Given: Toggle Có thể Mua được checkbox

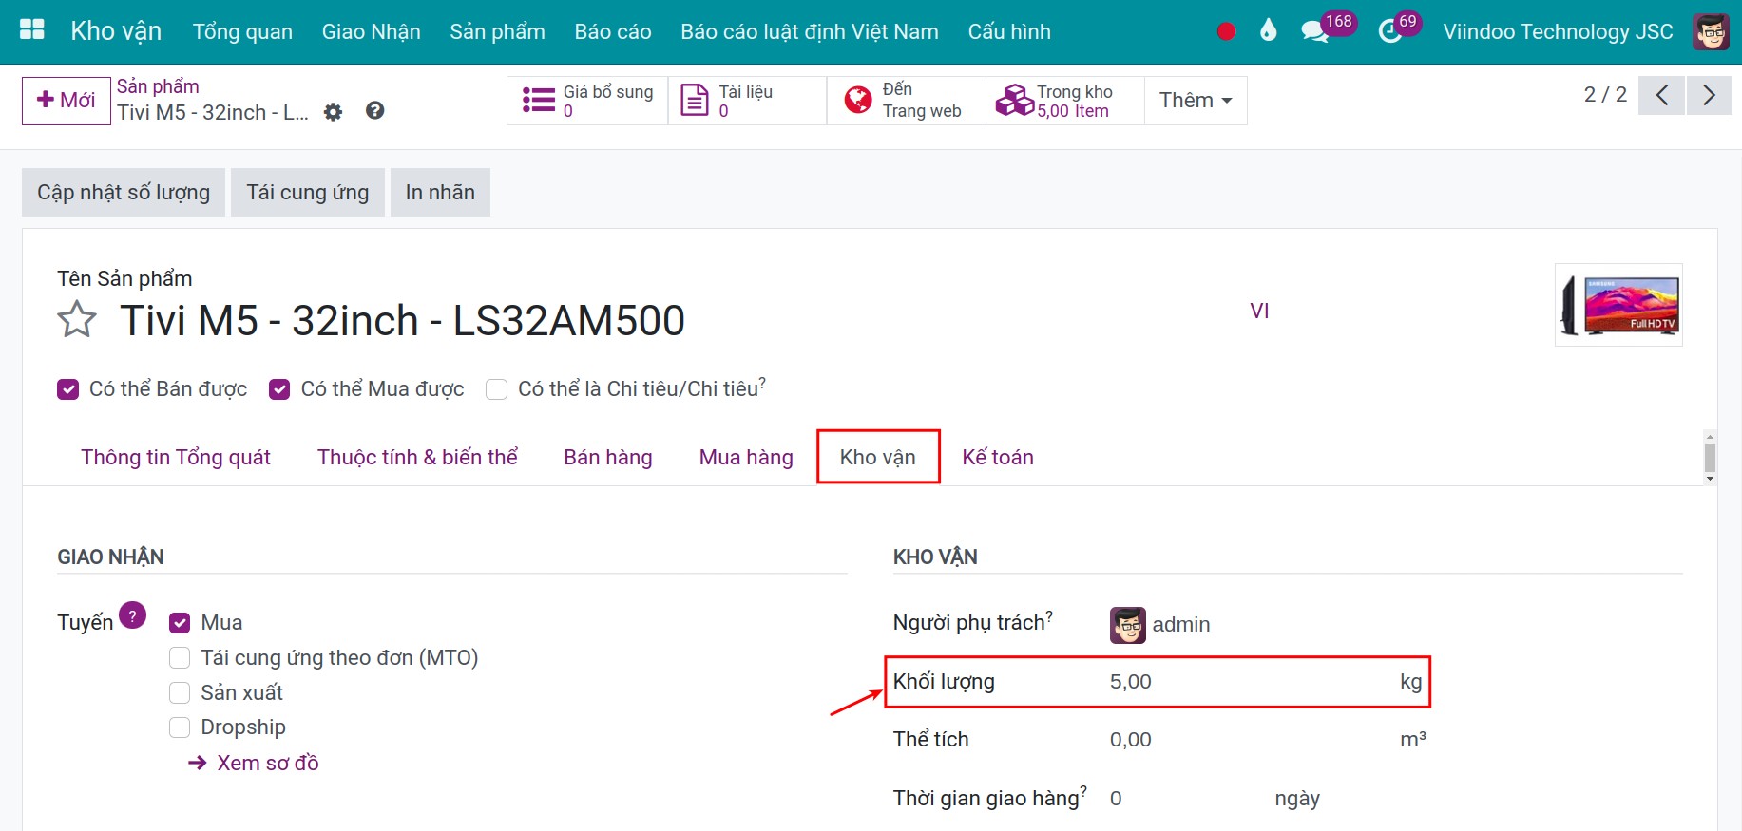Looking at the screenshot, I should click(x=279, y=389).
